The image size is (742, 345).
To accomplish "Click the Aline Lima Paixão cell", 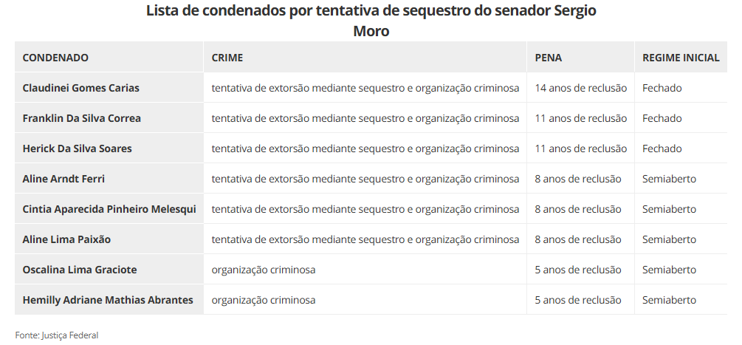I will click(x=67, y=239).
